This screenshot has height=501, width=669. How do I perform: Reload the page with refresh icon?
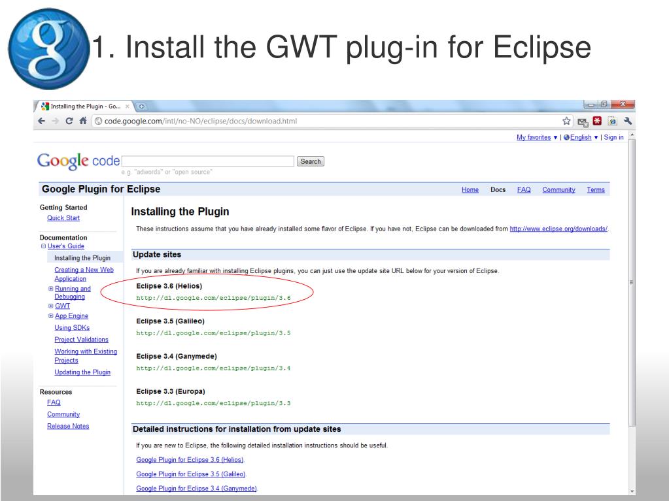click(x=69, y=121)
